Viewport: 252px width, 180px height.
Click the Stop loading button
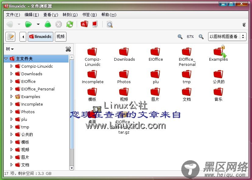coord(59,25)
